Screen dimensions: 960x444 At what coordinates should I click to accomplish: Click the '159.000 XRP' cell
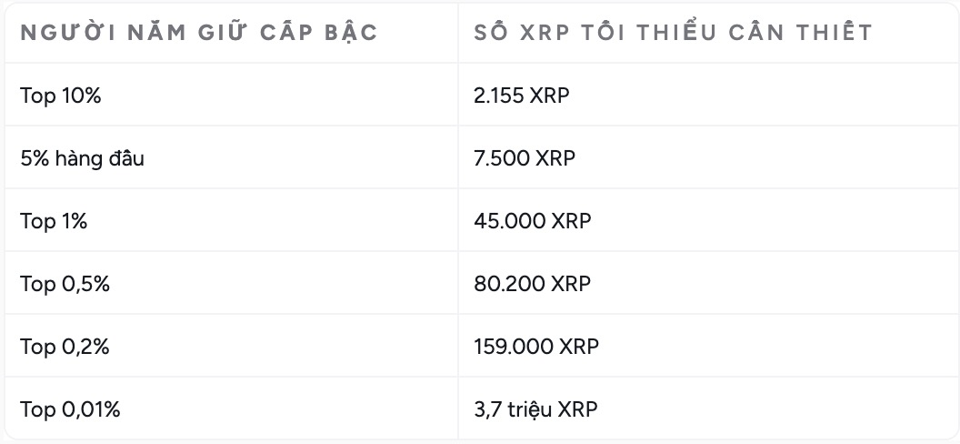(x=536, y=347)
